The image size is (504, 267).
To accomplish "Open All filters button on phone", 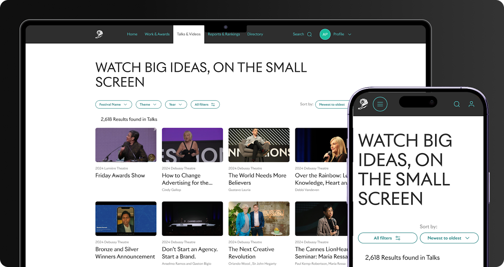I will coord(387,238).
